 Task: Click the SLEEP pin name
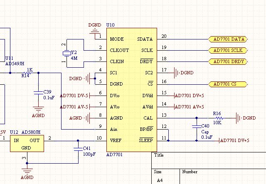146,140
